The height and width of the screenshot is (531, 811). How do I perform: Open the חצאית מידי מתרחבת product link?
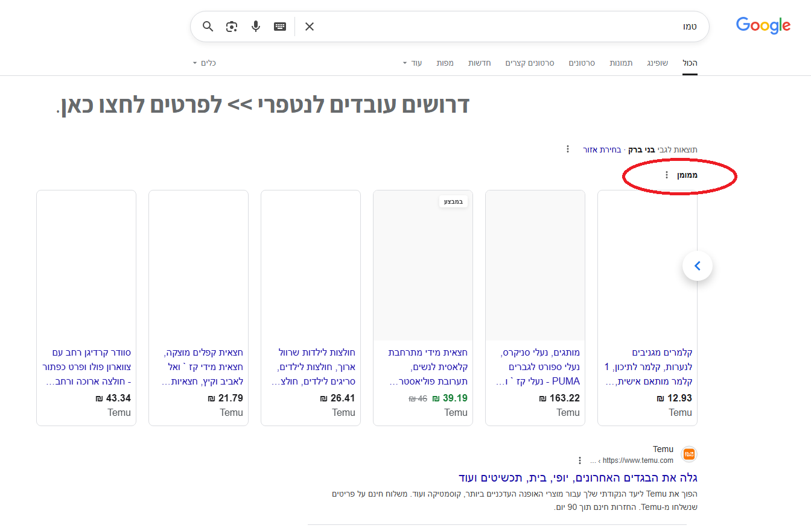tap(428, 366)
